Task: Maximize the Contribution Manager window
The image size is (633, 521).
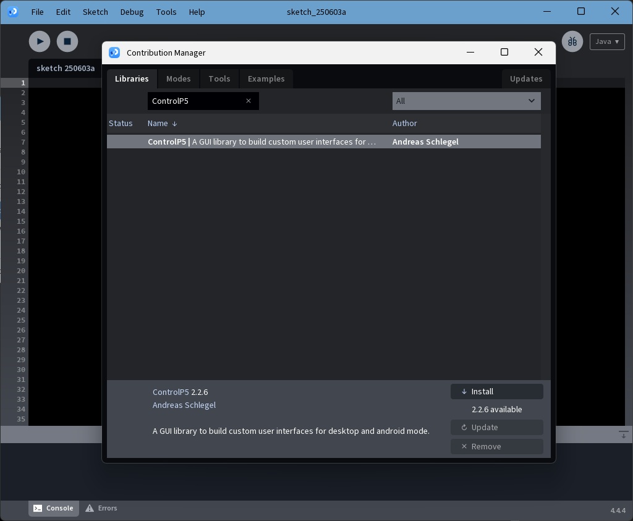Action: (504, 52)
